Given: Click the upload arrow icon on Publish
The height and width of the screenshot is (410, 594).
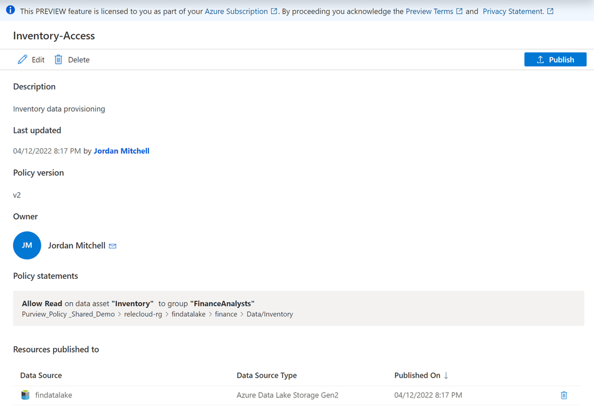Looking at the screenshot, I should (x=540, y=59).
